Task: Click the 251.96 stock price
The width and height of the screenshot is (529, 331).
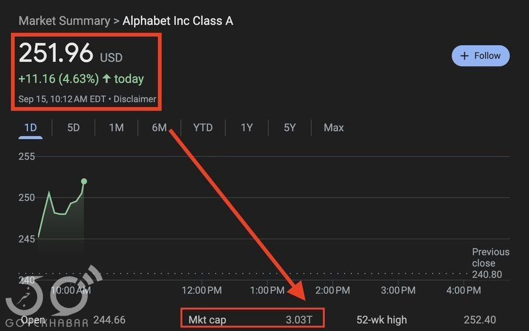Action: pyautogui.click(x=56, y=54)
